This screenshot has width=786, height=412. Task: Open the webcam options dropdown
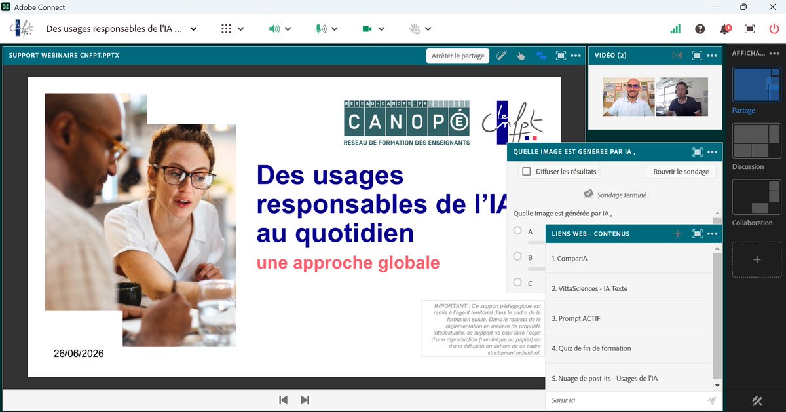381,29
